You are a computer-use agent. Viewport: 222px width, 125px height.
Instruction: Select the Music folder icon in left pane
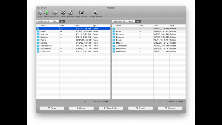pos(38,31)
